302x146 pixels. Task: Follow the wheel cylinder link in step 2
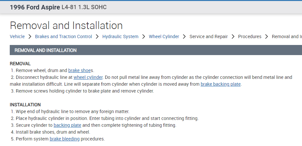coord(88,77)
